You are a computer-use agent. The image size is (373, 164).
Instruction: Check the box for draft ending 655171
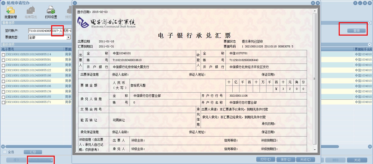3,102
